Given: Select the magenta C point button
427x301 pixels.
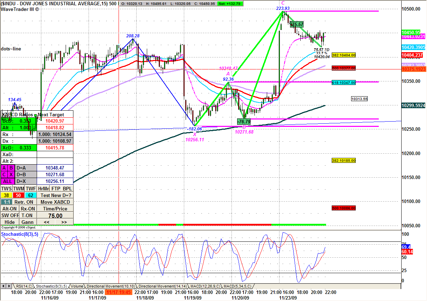Looking at the screenshot, I should 5,174.
